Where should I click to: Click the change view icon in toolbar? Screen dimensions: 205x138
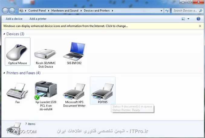(x=183, y=19)
